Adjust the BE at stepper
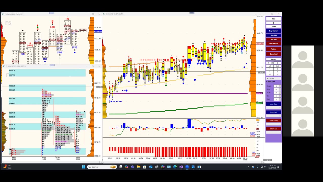The height and width of the screenshot is (182, 323). tap(280, 93)
